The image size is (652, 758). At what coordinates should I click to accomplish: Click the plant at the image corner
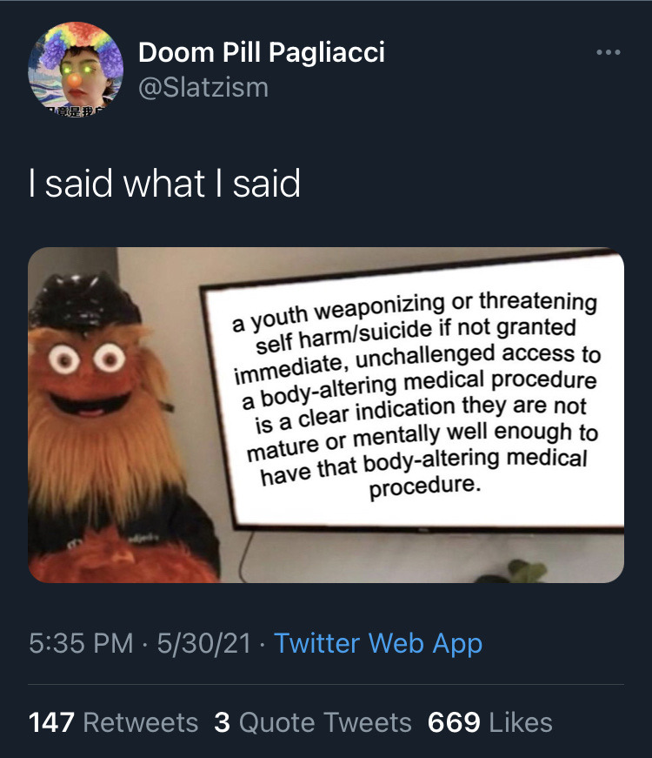coord(516,572)
